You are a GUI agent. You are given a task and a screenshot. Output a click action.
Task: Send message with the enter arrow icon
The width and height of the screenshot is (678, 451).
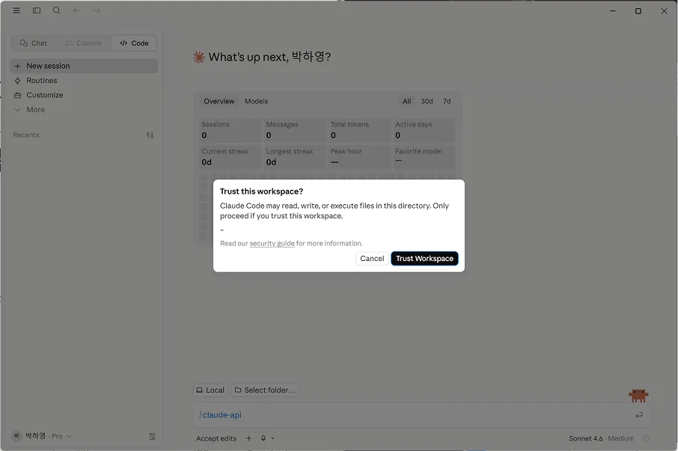pos(639,415)
